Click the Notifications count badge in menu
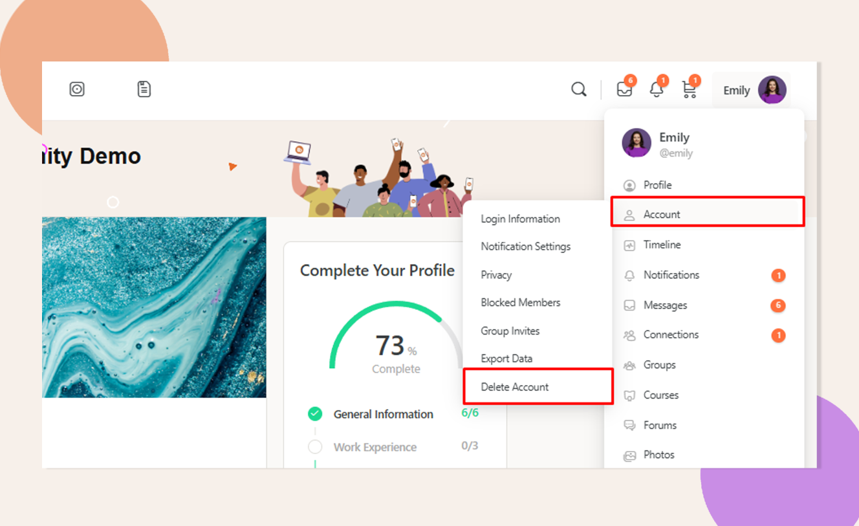The image size is (859, 526). tap(778, 276)
